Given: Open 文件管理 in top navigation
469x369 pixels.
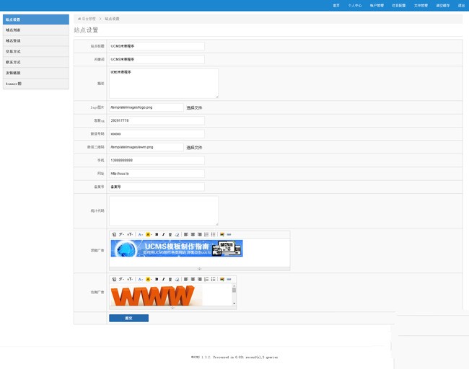Looking at the screenshot, I should (x=421, y=5).
